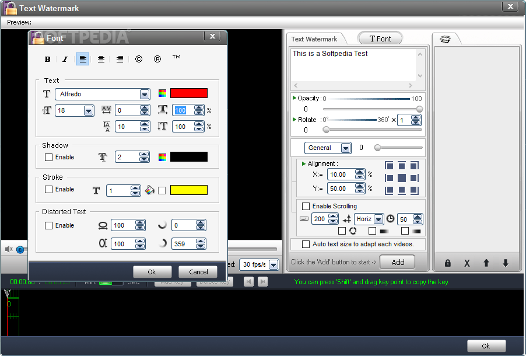Toggle the loop scrolling checkbox
This screenshot has height=356, width=526.
(342, 231)
